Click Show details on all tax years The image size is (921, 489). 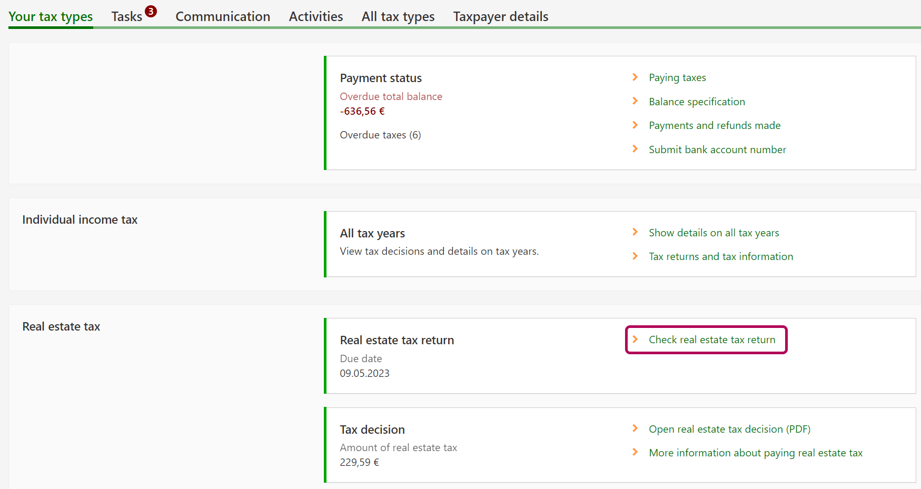pyautogui.click(x=714, y=233)
